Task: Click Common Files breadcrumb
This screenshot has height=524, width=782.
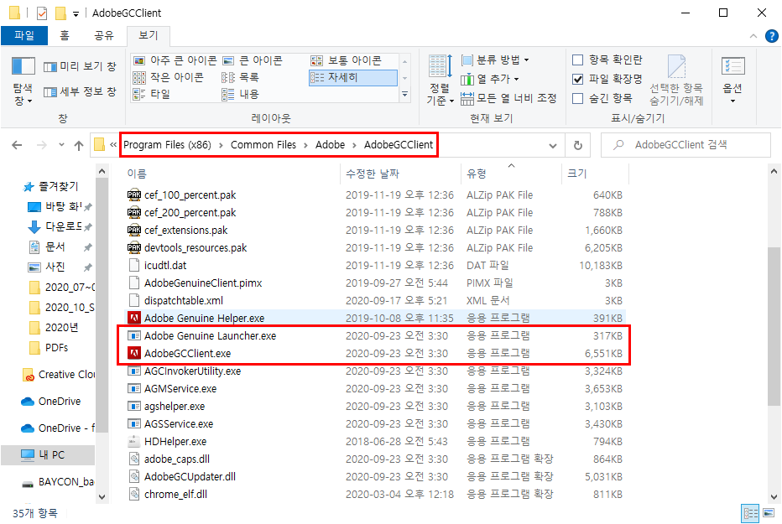Action: click(263, 145)
